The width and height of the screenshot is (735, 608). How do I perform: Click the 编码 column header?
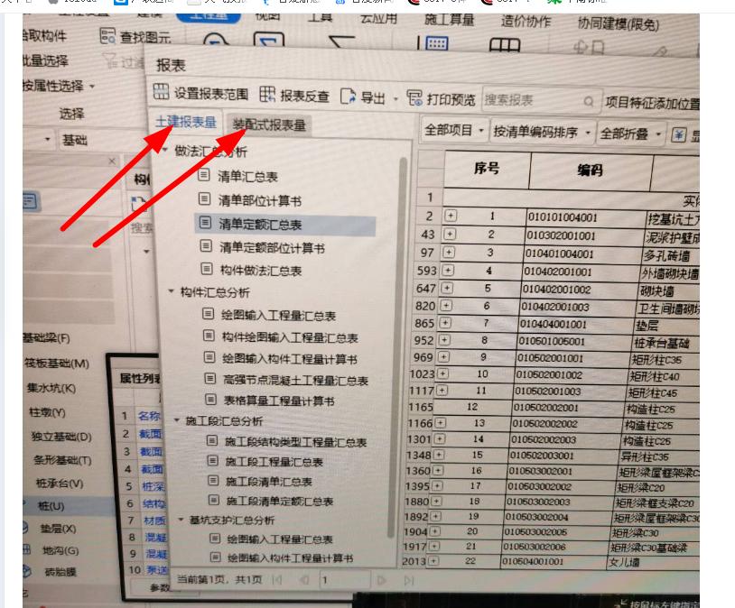[591, 171]
